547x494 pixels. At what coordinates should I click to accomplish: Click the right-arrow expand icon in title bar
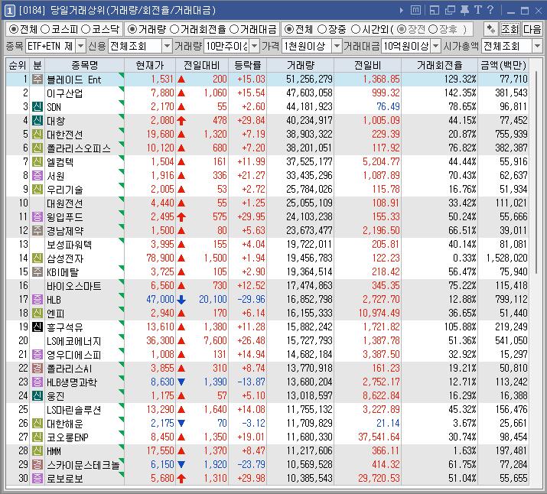click(402, 11)
